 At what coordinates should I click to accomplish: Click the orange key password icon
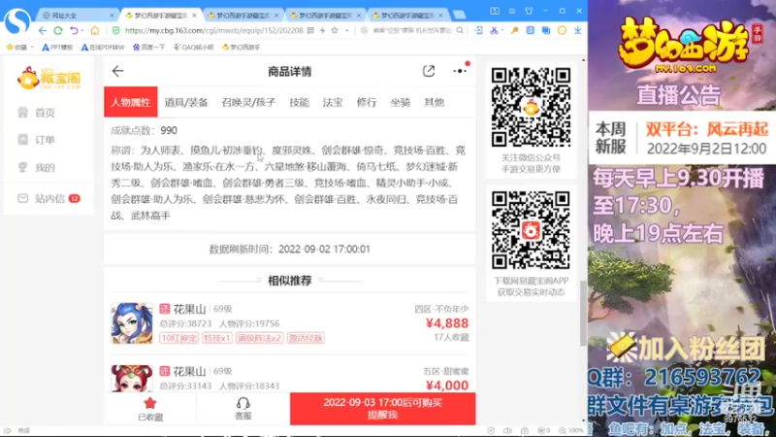tap(515, 31)
